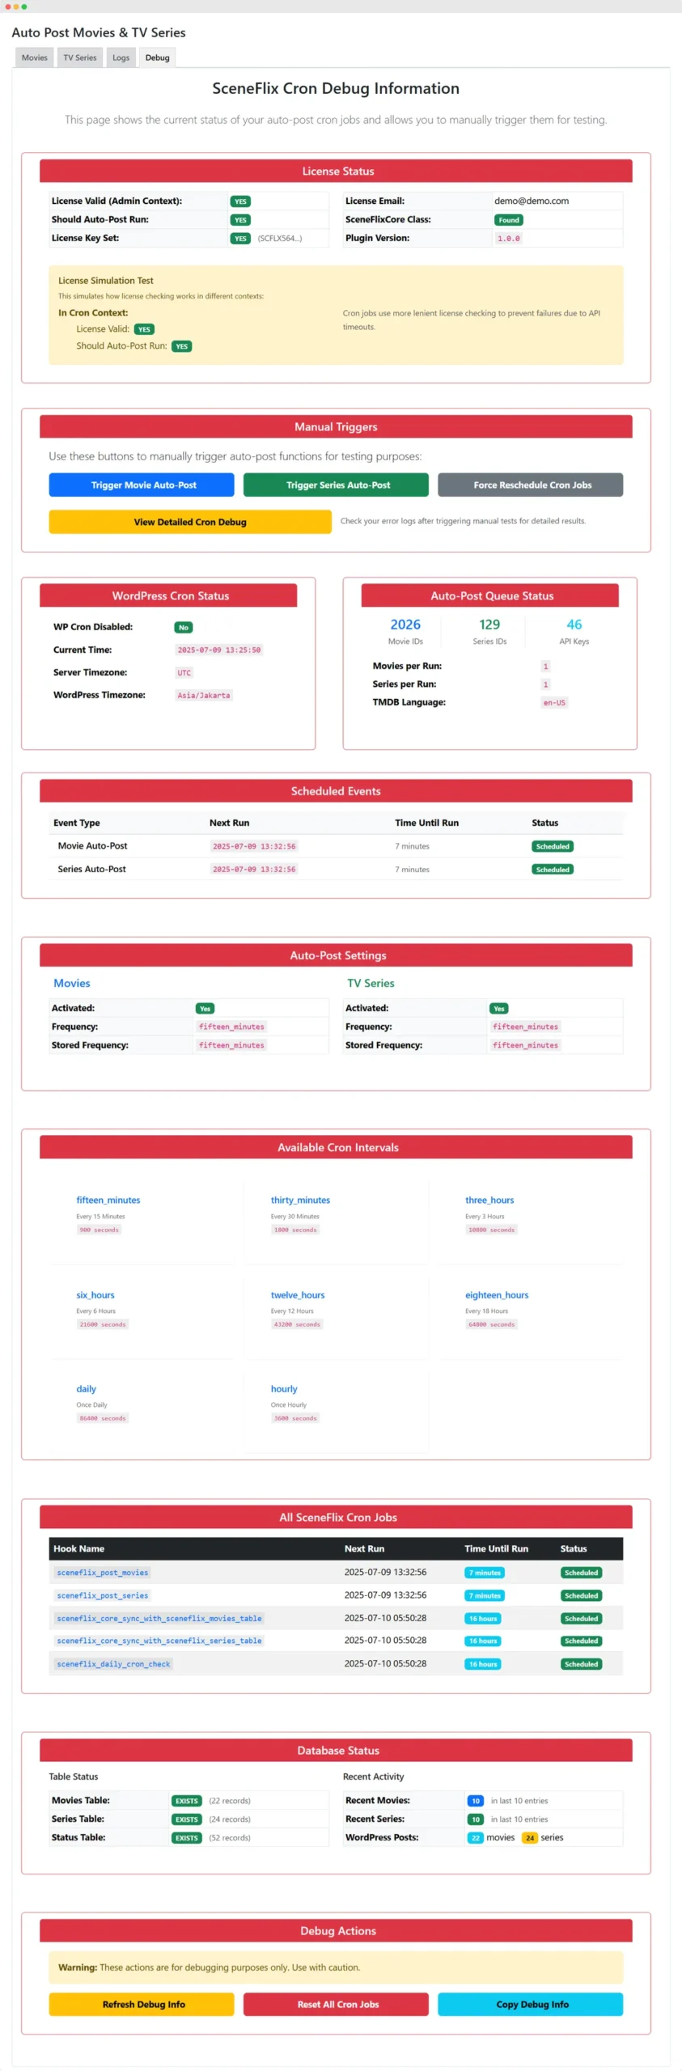Click sceneflix_core_sync_with_sceneflix_series_table hook

pyautogui.click(x=159, y=1641)
